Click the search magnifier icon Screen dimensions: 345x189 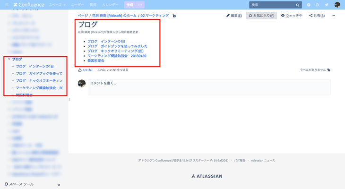(x=297, y=5)
